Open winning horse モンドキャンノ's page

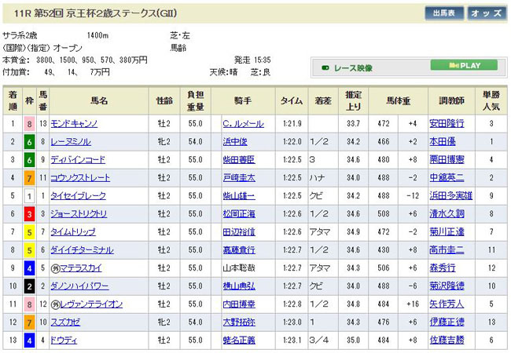75,124
